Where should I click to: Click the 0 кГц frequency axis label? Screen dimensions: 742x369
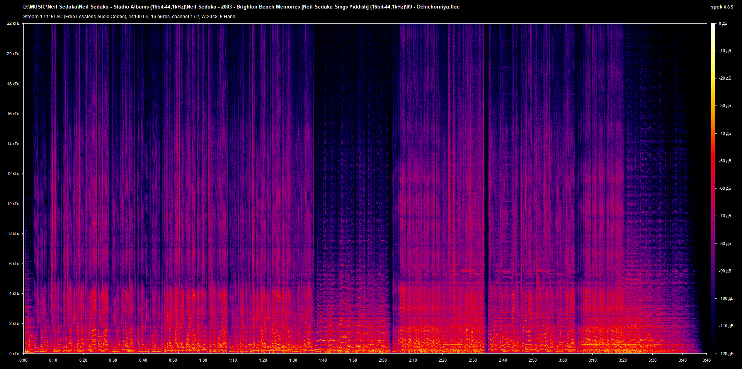[14, 354]
